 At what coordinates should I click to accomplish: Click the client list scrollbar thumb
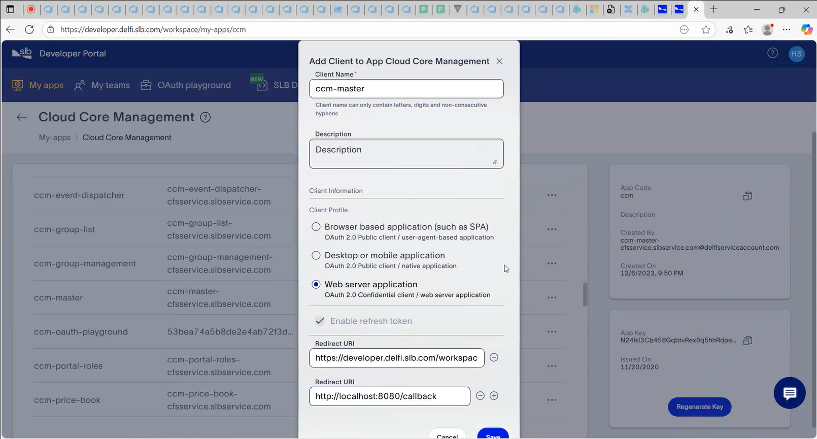click(585, 294)
